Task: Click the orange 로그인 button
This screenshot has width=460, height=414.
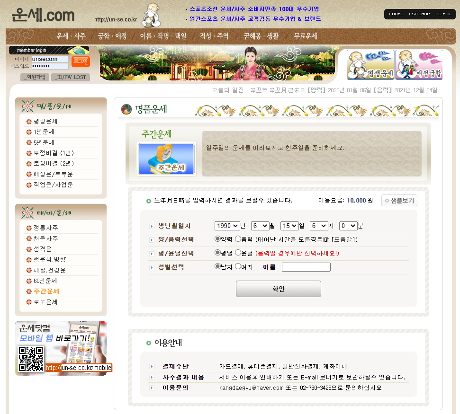Action: pyautogui.click(x=81, y=61)
